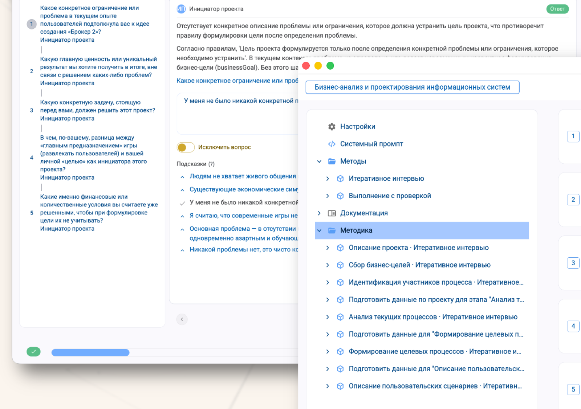Expand hint "Основная проблема — в отсутствии"
581x409 pixels.
click(x=182, y=229)
